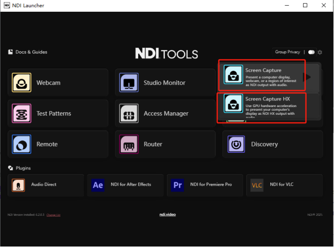This screenshot has width=334, height=247.
Task: Click the Access Manager label
Action: pyautogui.click(x=166, y=114)
